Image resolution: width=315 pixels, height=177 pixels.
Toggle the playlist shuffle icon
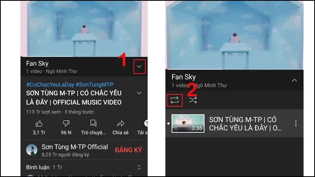coord(193,100)
